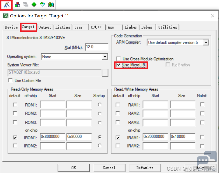Viewport: 219px width, 174px height.
Task: Expand the Operating system dropdown
Action: (105, 57)
